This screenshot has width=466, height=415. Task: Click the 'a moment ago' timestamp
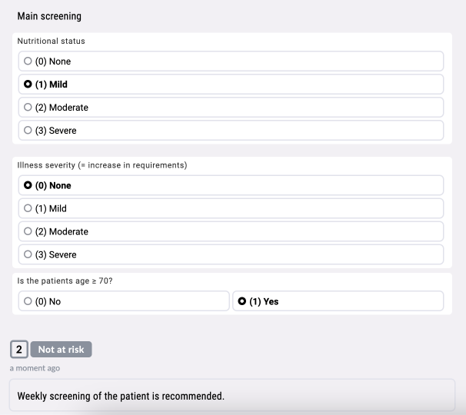click(x=35, y=368)
